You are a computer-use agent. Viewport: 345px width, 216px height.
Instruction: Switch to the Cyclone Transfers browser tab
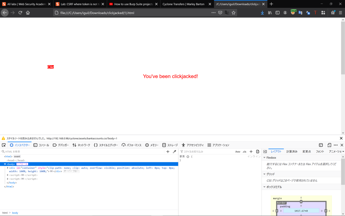point(187,4)
